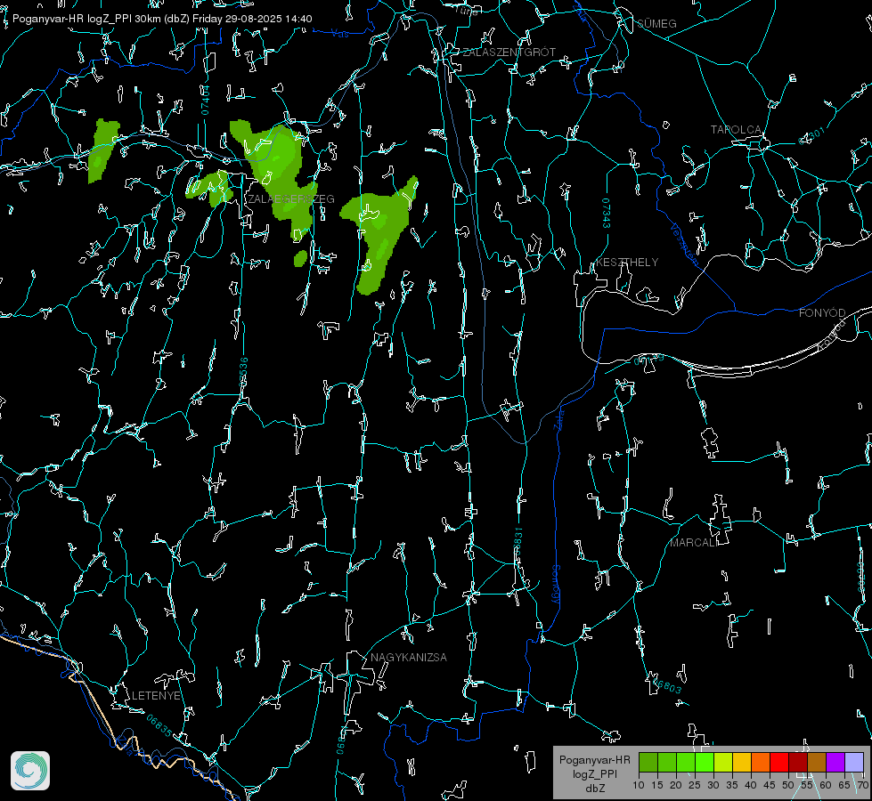
Task: Click the ZALAEGERSZEG city label
Action: pos(291,199)
